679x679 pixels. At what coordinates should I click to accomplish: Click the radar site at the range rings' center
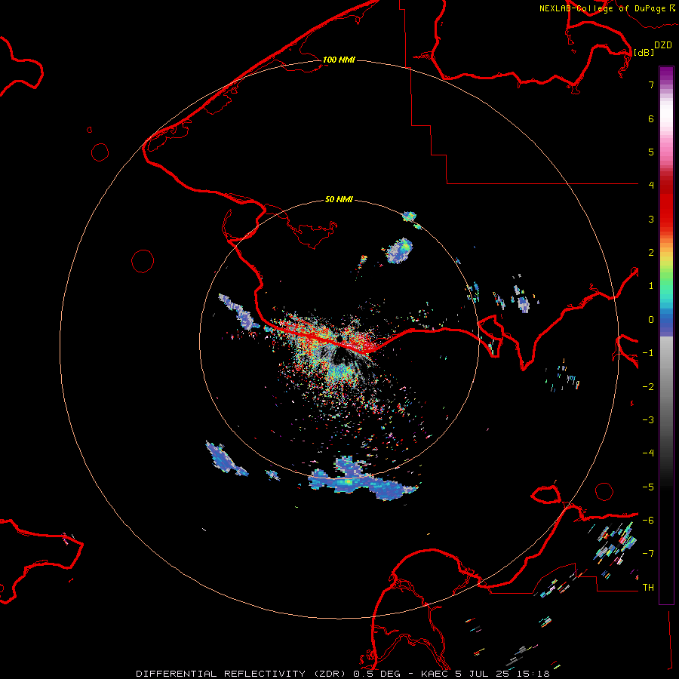[x=339, y=339]
